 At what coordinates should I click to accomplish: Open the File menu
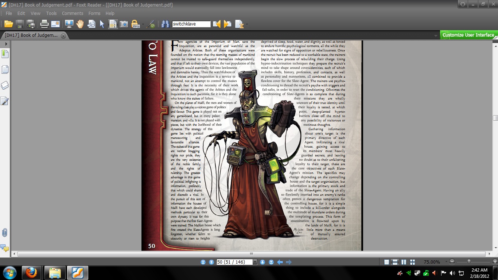[x=9, y=13]
